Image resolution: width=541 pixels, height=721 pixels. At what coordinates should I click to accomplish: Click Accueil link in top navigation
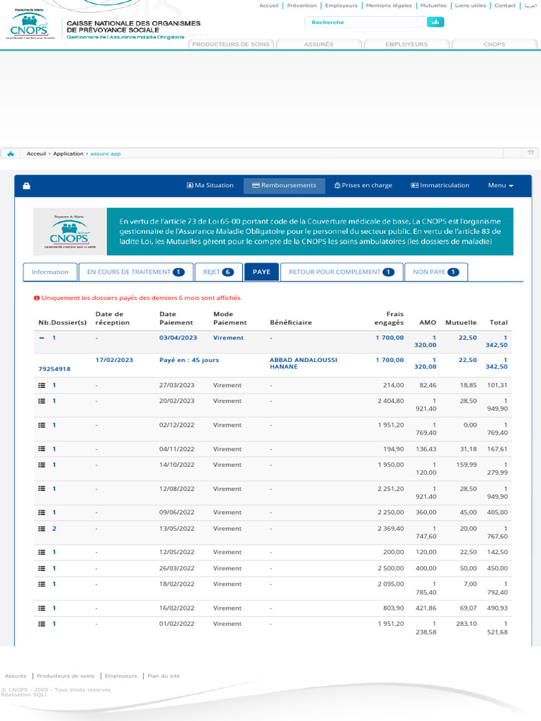(268, 6)
